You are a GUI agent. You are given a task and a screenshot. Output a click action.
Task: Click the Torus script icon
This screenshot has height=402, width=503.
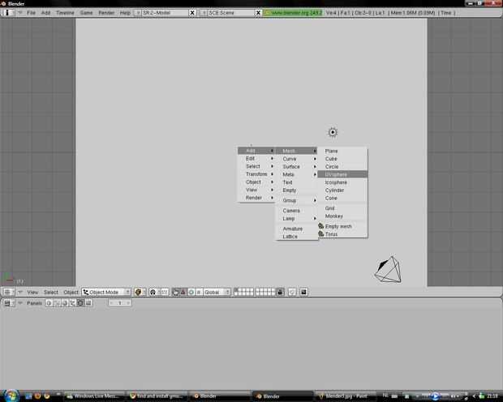coord(320,234)
